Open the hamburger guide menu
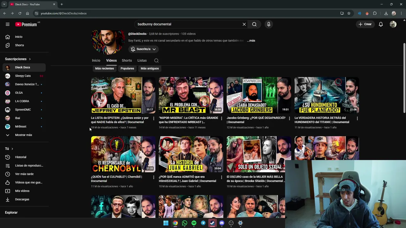Screen dimensions: 406x228 click(8, 24)
